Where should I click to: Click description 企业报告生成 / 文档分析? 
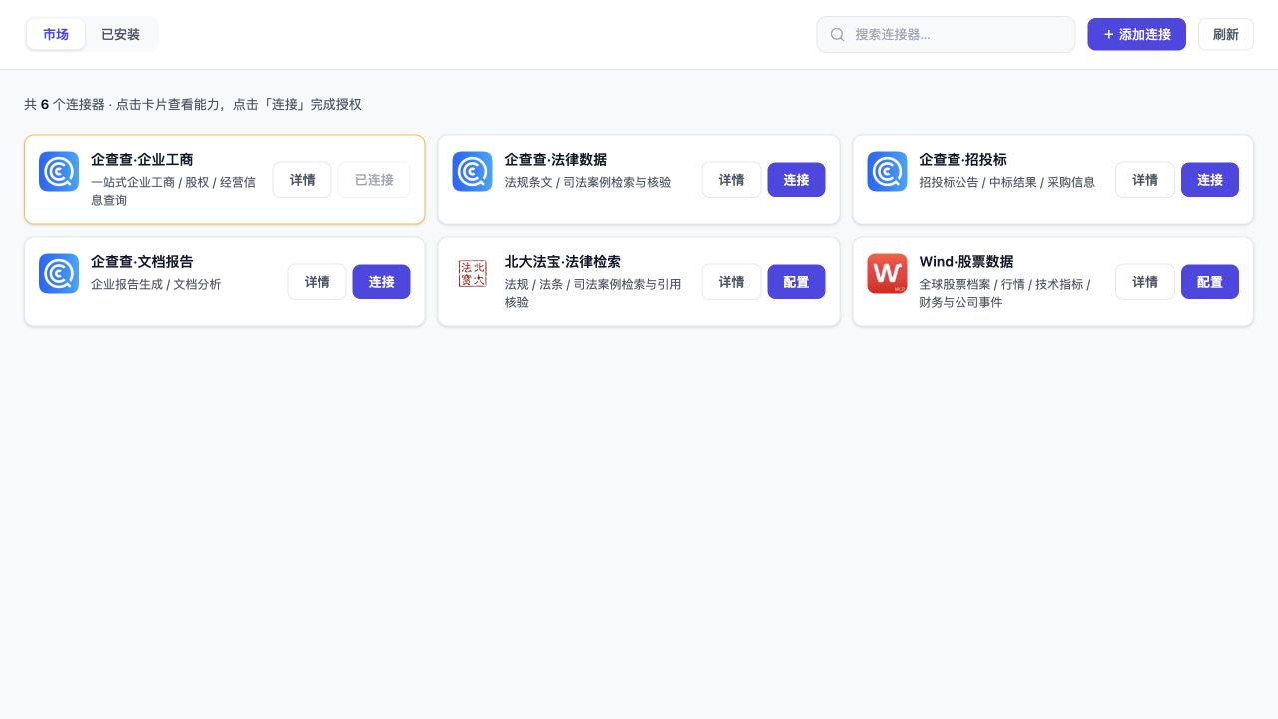tap(156, 284)
